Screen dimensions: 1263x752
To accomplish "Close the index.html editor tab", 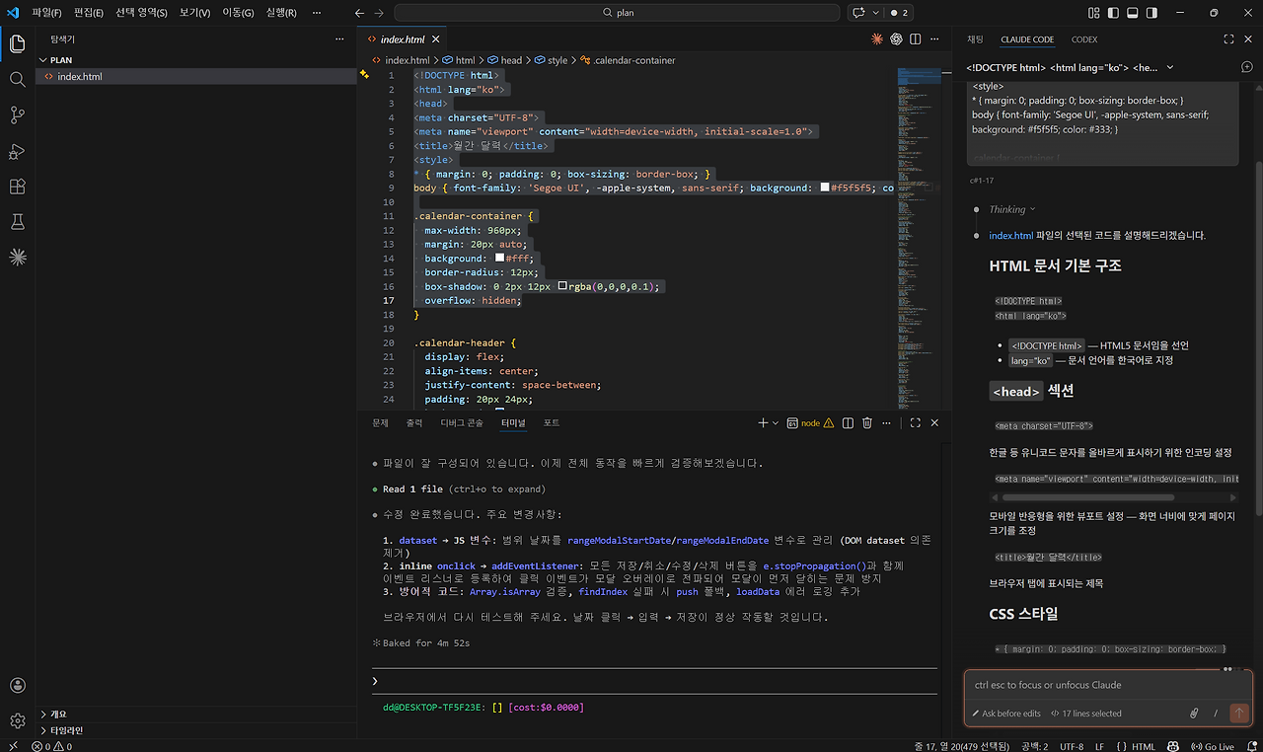I will 435,39.
